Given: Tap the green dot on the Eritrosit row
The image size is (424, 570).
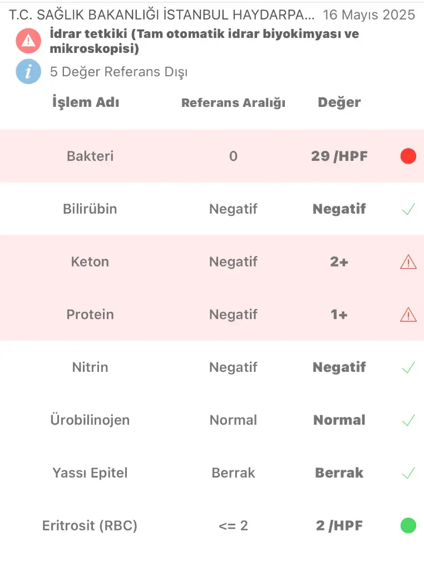Looking at the screenshot, I should 408,525.
